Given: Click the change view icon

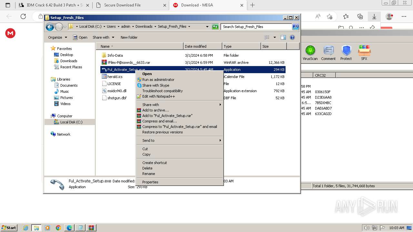Looking at the screenshot, I should [267, 37].
